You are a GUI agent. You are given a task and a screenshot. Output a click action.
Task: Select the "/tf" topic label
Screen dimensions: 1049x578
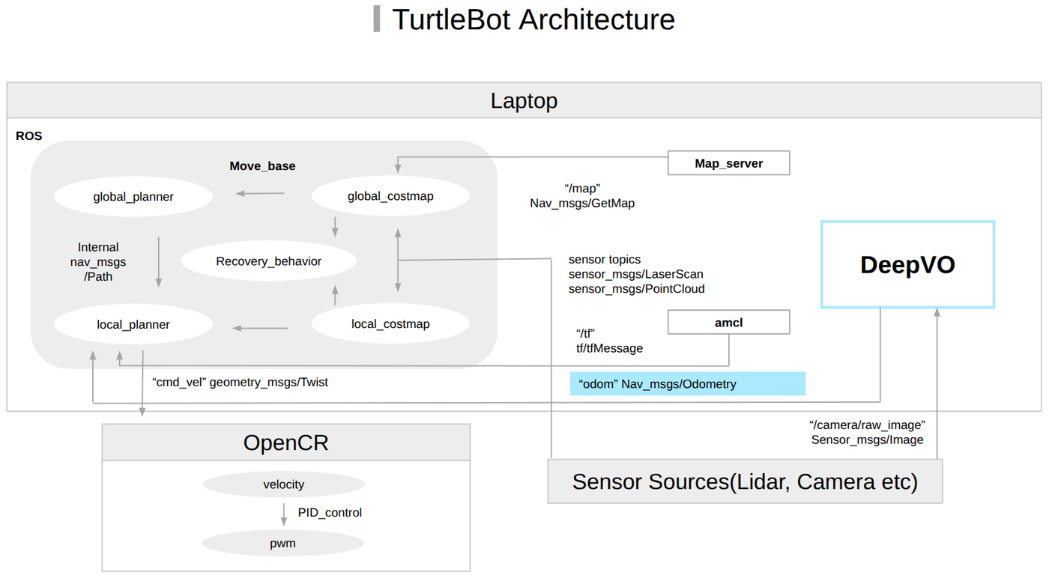point(585,333)
